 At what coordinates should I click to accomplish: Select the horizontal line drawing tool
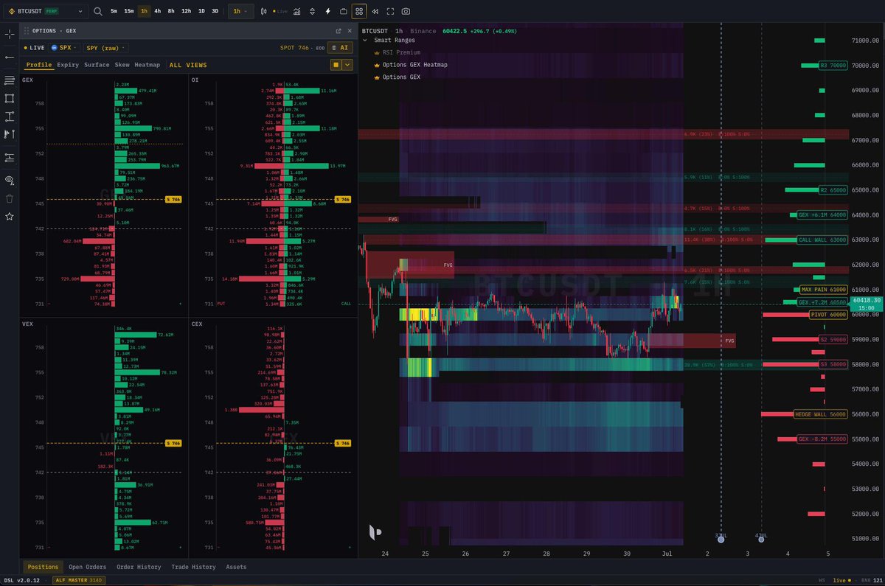click(x=10, y=57)
